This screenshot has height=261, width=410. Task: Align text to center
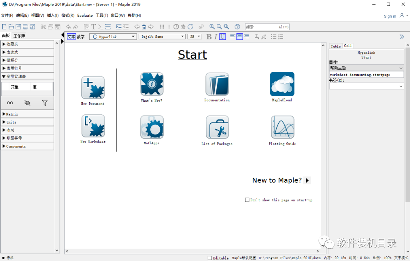pos(240,36)
